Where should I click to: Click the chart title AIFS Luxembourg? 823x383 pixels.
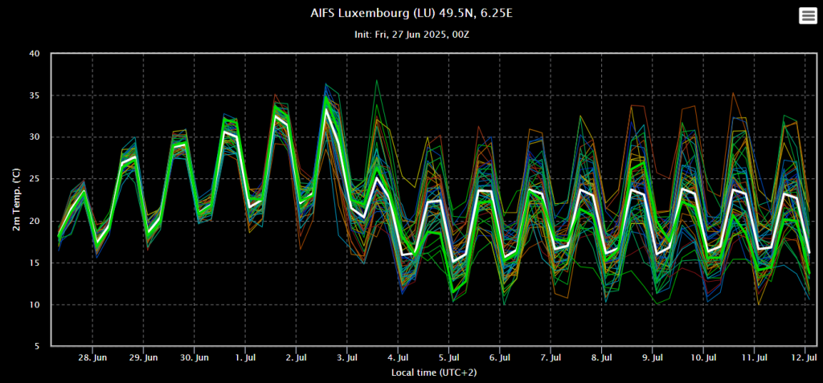[x=411, y=14]
